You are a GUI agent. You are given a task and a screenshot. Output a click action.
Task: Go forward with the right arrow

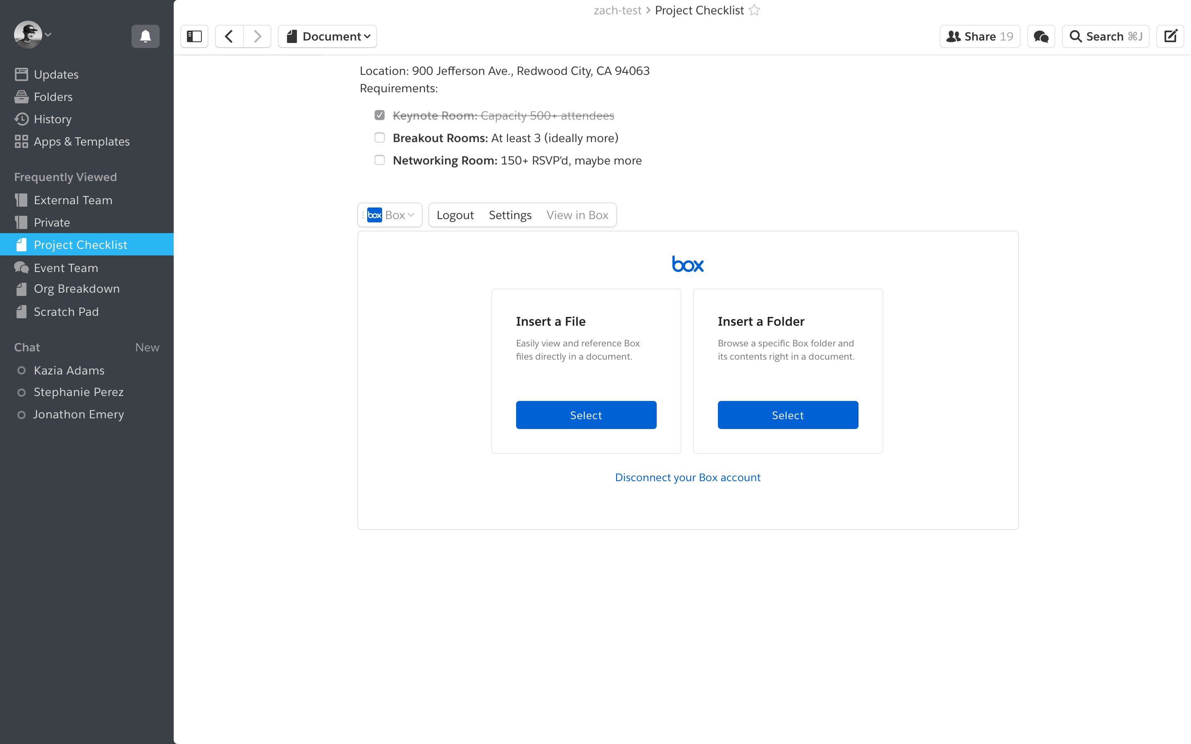click(257, 36)
